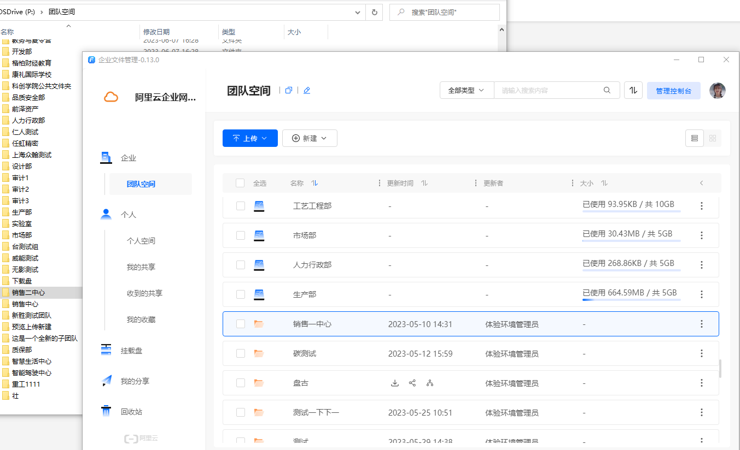740x450 pixels.
Task: Check the 盘古 row checkbox
Action: (x=240, y=383)
